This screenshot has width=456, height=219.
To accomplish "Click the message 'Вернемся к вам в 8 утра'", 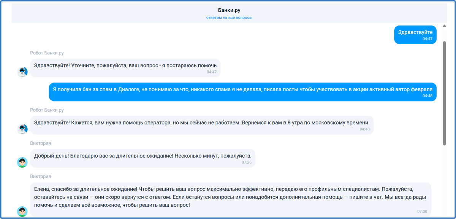I will (x=202, y=125).
